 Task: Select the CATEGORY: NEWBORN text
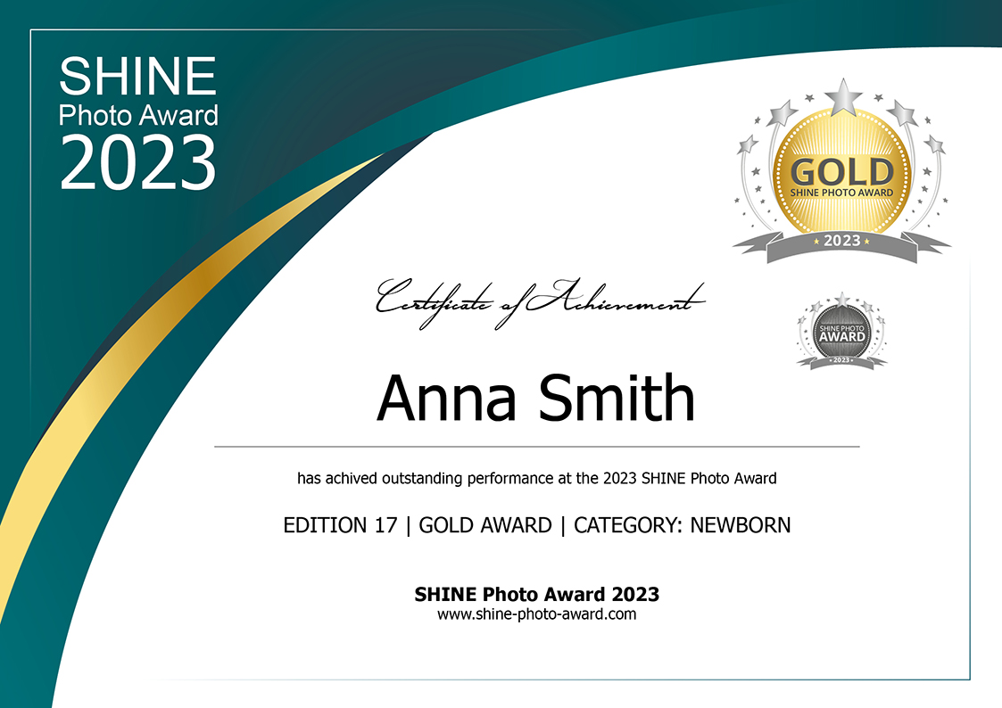682,525
